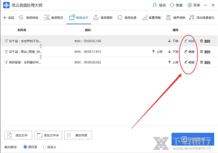
Task: Close the application window
Action: point(213,5)
